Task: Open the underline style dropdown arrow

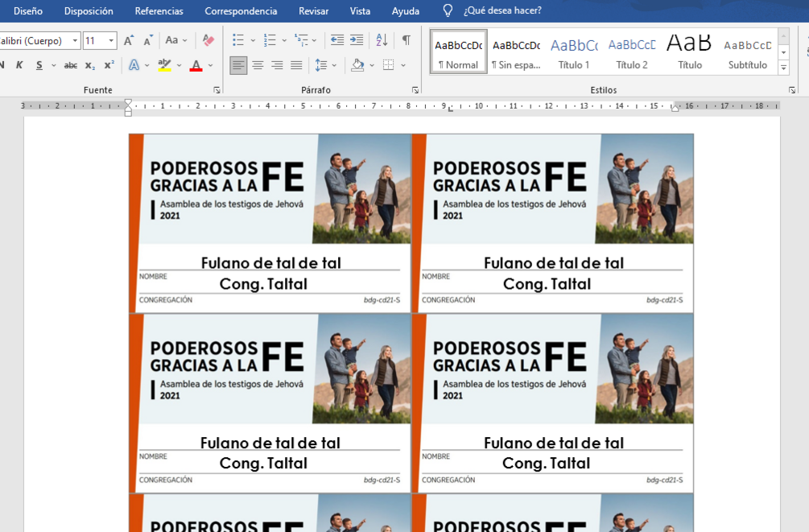Action: tap(54, 65)
